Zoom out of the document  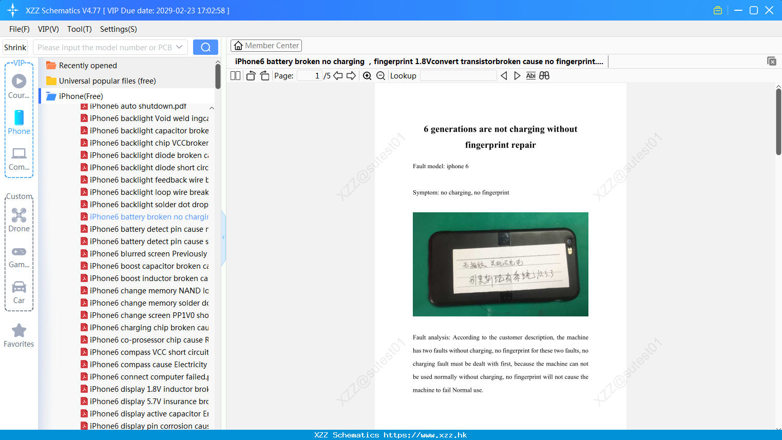pyautogui.click(x=381, y=76)
